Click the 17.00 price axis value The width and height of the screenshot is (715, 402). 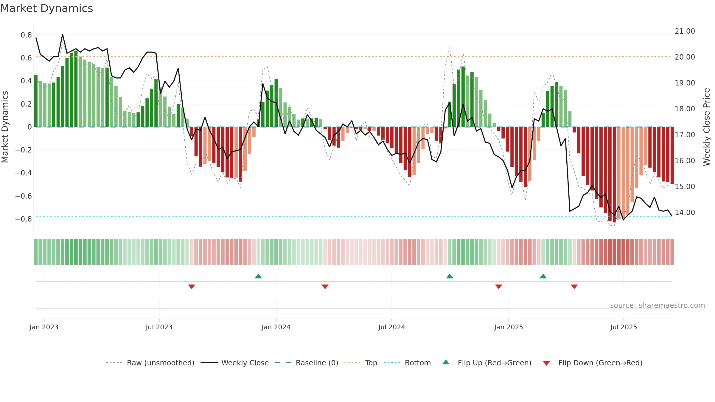pyautogui.click(x=685, y=135)
